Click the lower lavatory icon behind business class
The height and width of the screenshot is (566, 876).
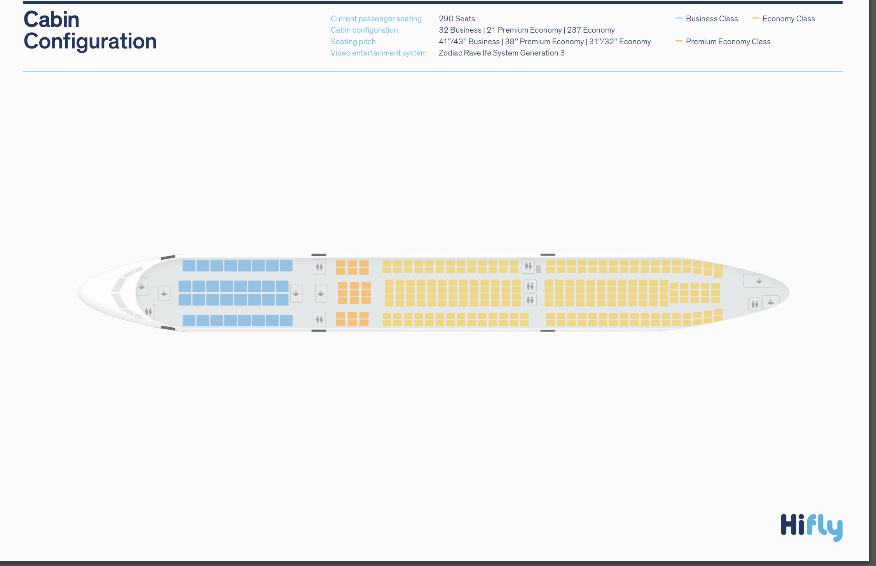319,319
